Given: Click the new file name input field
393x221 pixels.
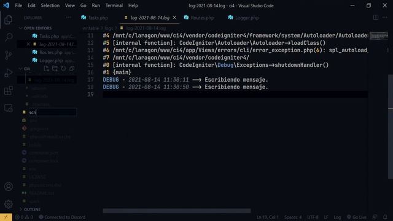Looking at the screenshot, I should coord(53,112).
